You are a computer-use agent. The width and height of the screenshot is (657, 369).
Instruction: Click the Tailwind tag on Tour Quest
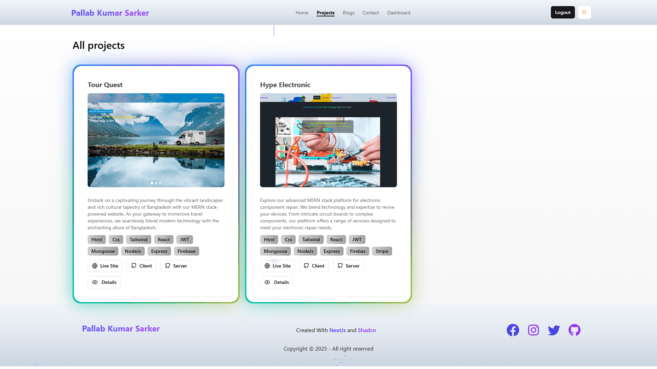click(x=139, y=240)
